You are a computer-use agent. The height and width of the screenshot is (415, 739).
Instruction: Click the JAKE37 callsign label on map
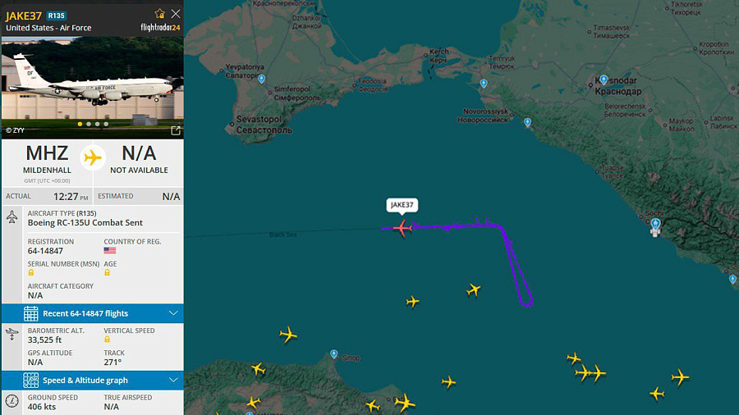point(402,205)
